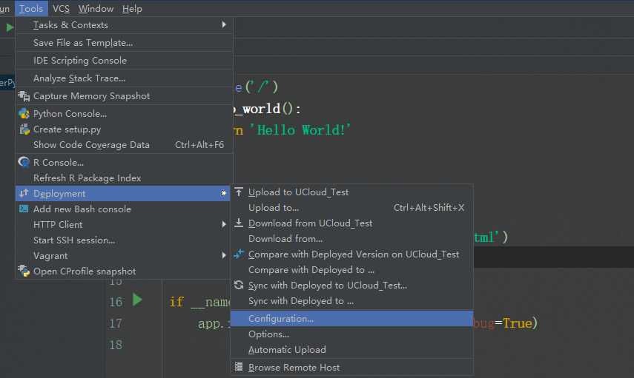Click the Create setup.py icon
Image resolution: width=634 pixels, height=378 pixels.
point(24,129)
